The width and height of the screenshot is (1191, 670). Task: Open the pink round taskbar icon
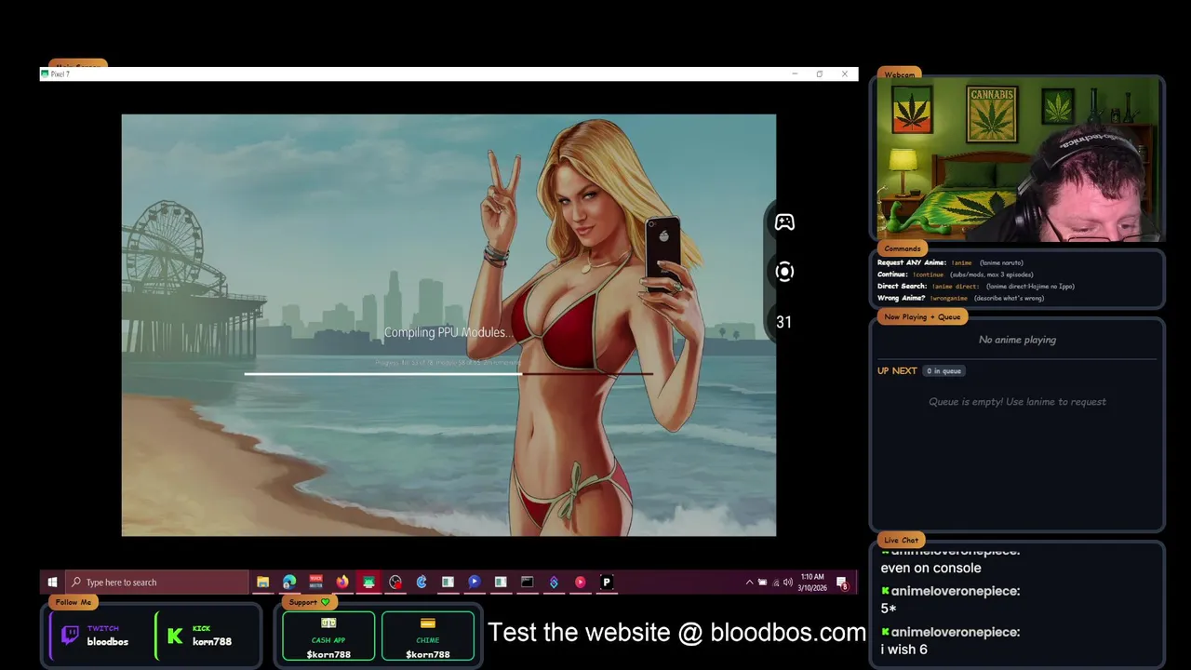point(581,583)
